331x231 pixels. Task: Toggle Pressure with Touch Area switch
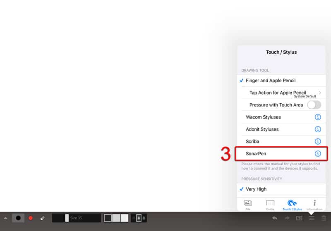(314, 105)
